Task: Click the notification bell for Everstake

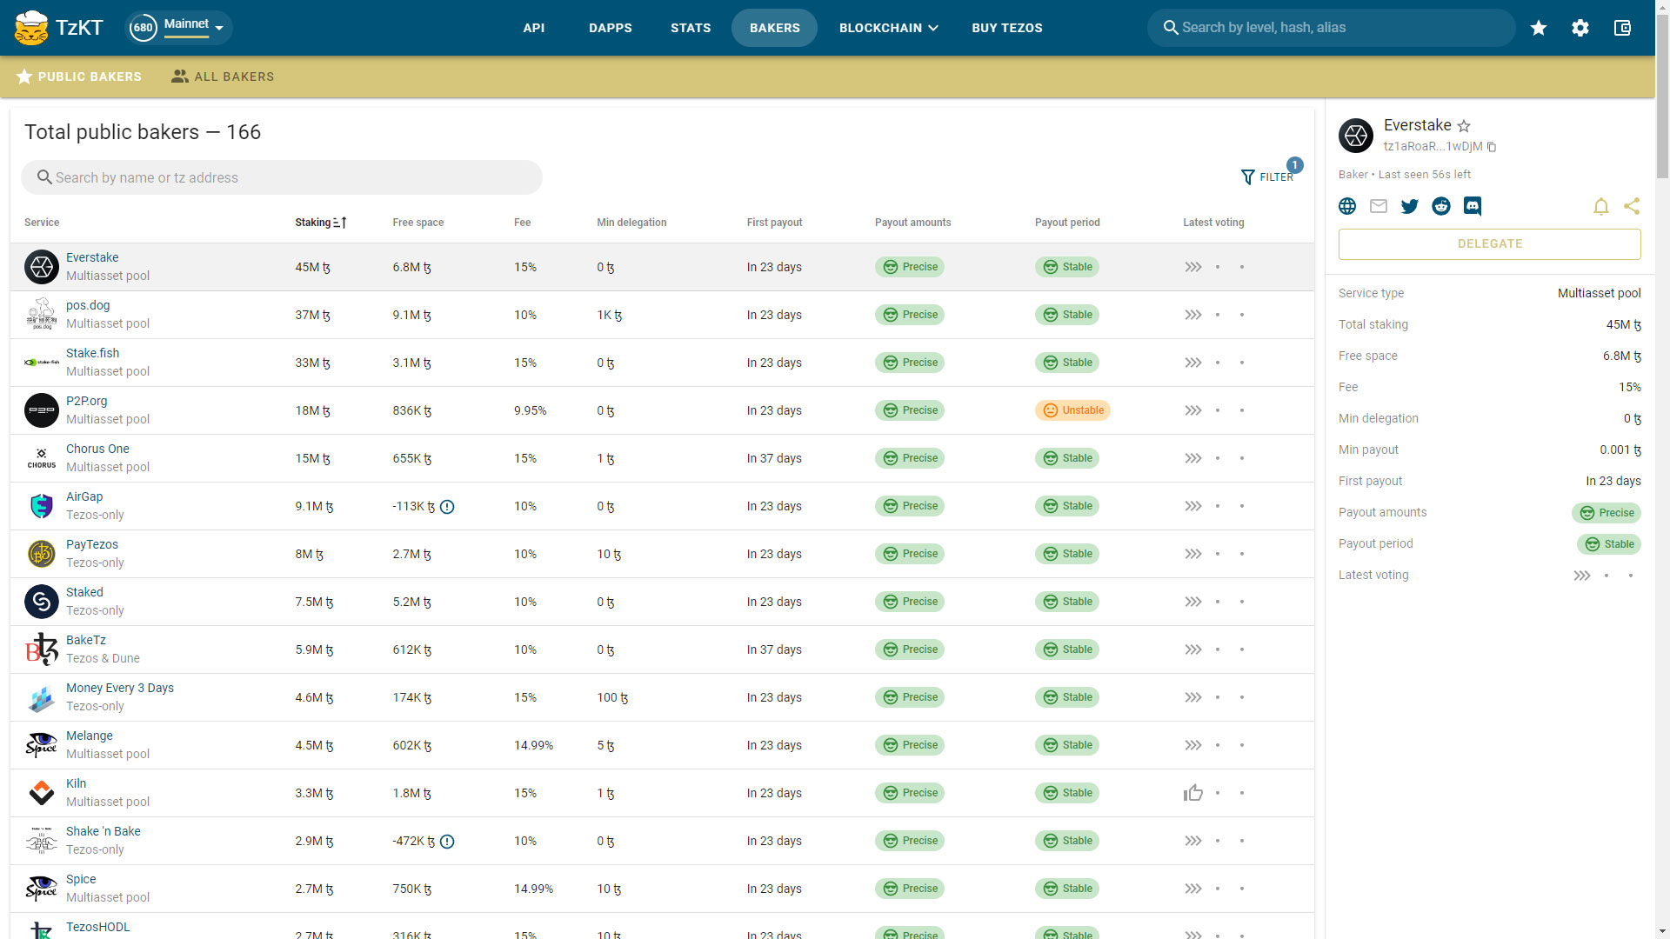Action: pyautogui.click(x=1601, y=206)
